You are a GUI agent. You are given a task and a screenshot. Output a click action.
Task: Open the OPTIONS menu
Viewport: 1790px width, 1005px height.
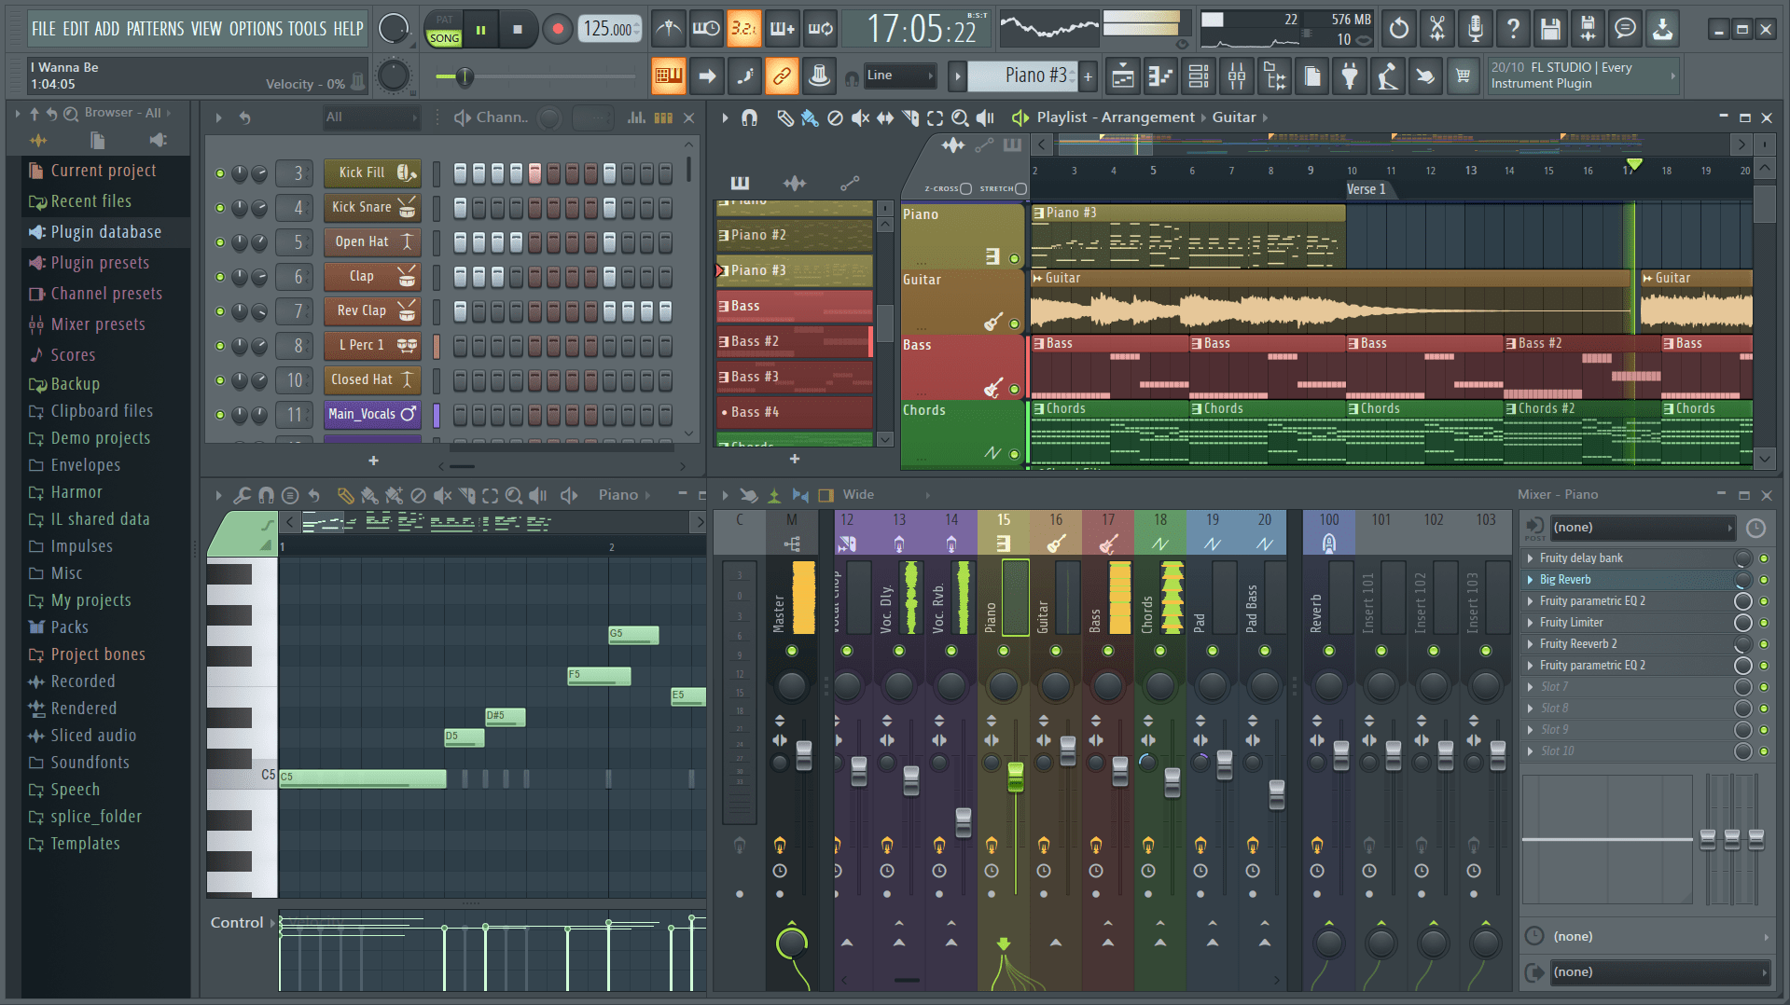[x=258, y=29]
